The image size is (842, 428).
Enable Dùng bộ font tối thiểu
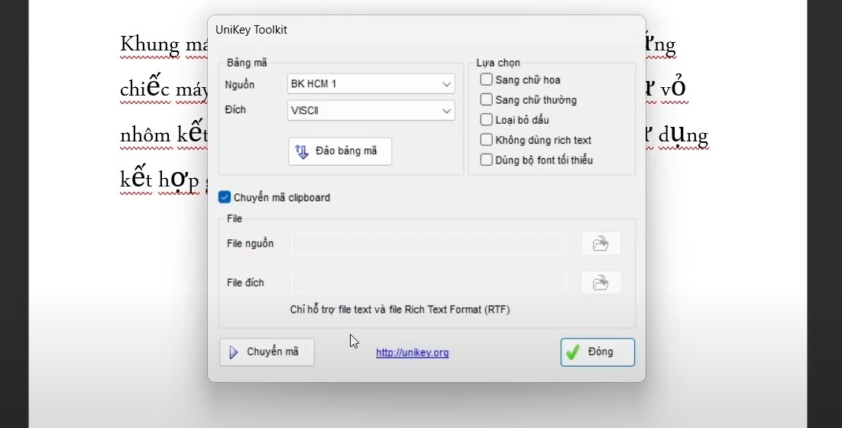click(x=486, y=160)
